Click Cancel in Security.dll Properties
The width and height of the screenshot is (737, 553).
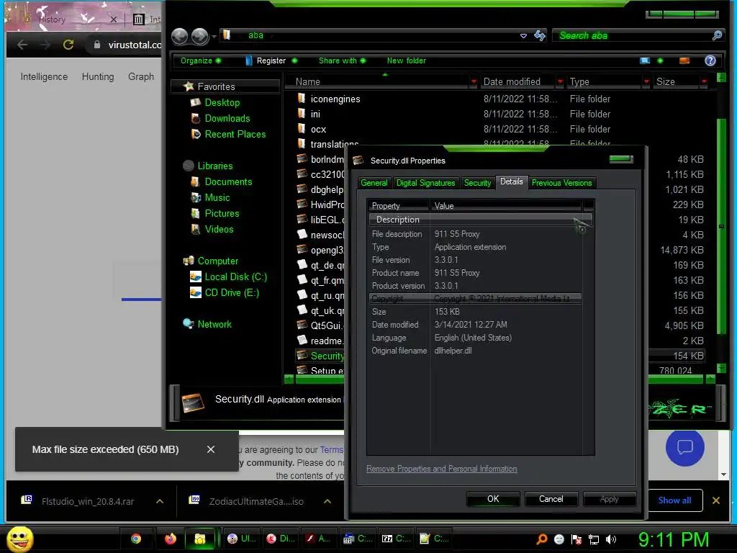coord(551,499)
